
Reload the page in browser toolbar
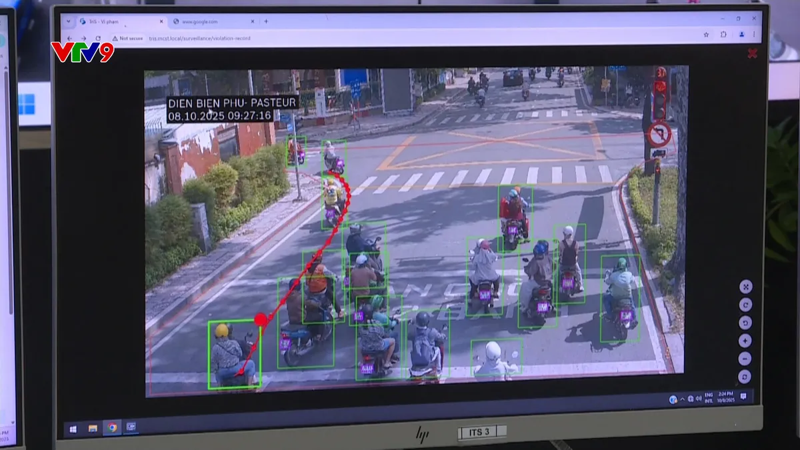pos(98,39)
